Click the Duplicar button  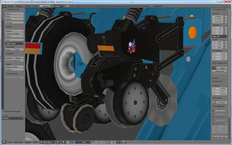(14, 31)
